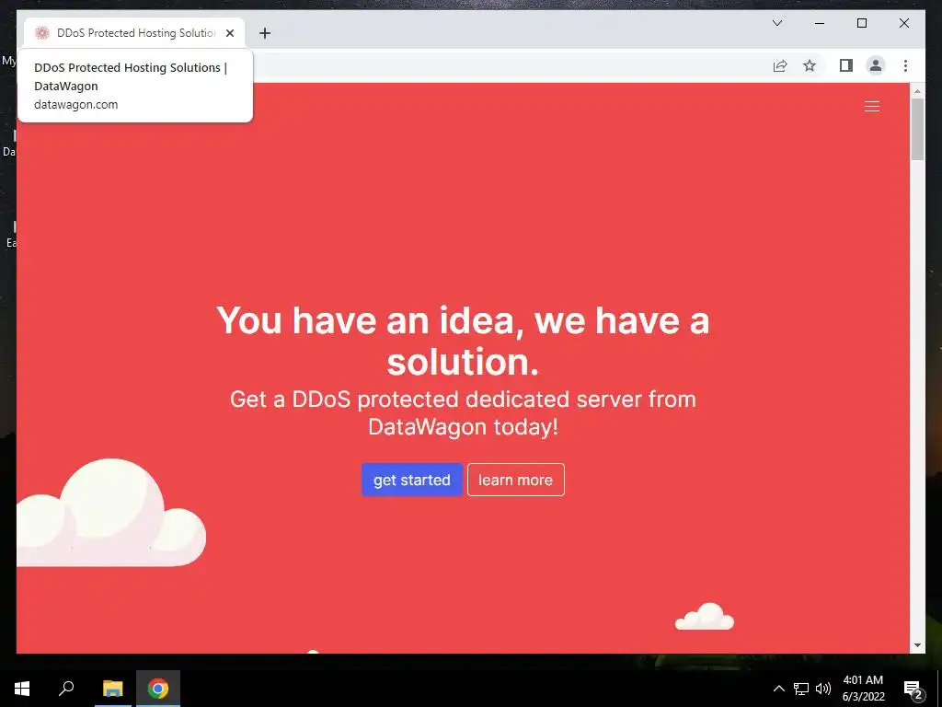Show hidden system tray icons

(778, 689)
